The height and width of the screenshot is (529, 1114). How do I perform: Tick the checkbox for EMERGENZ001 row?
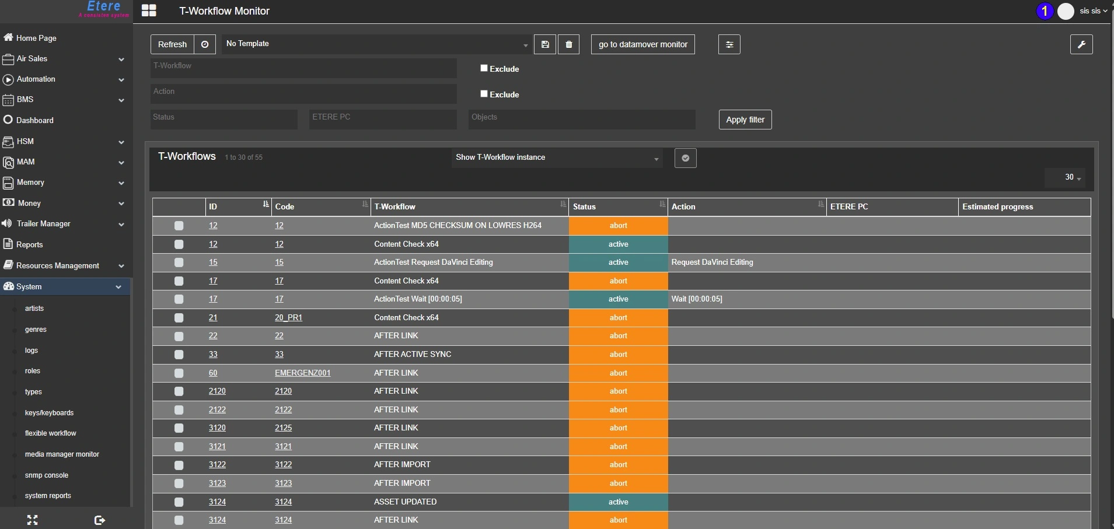click(x=179, y=373)
